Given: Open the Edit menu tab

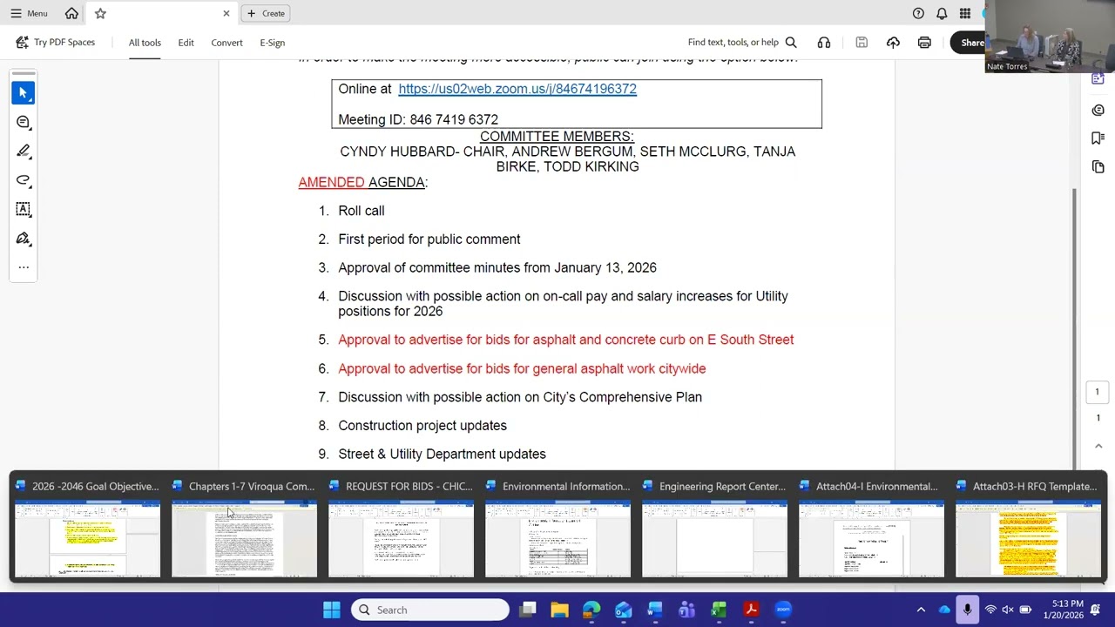Looking at the screenshot, I should (186, 42).
